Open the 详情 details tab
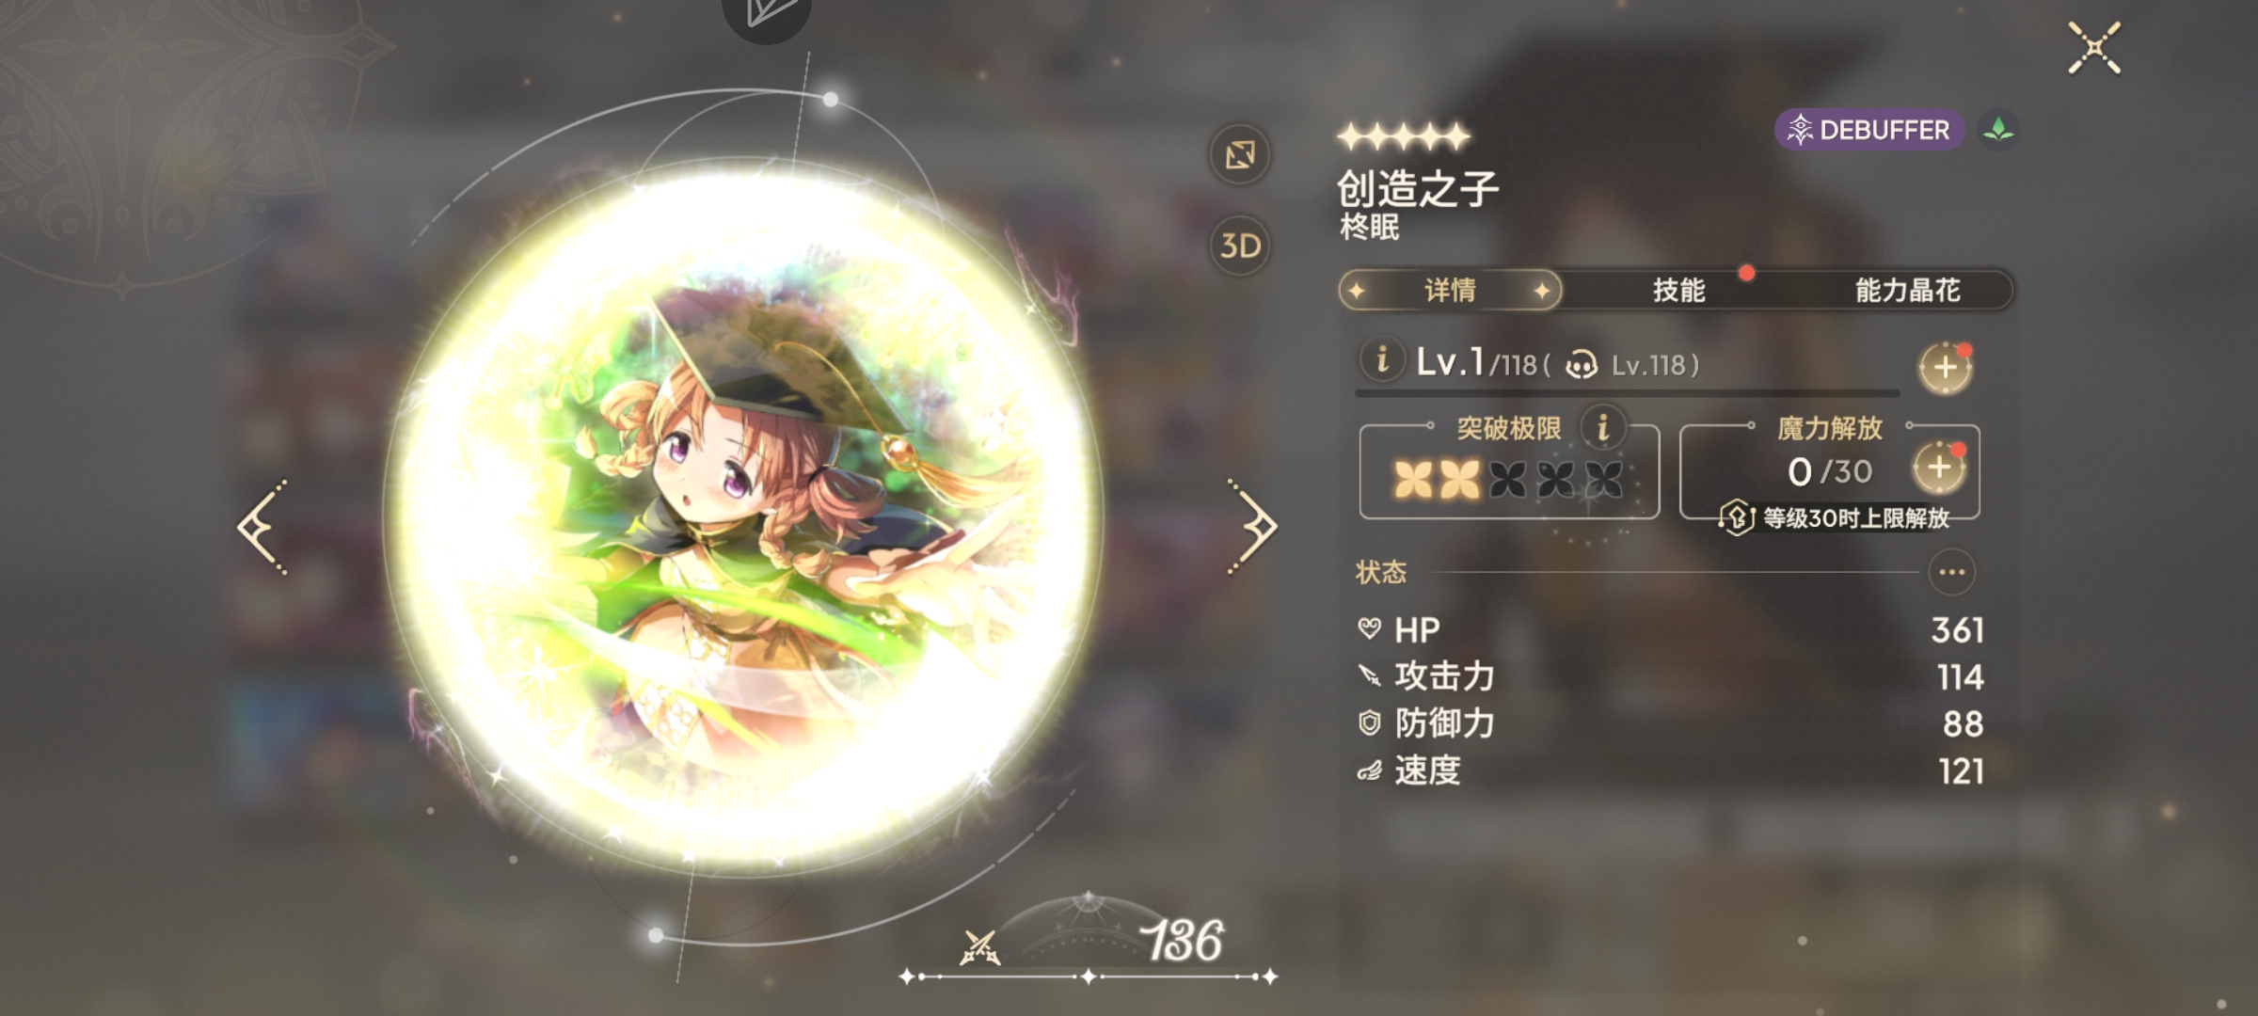This screenshot has width=2258, height=1016. 1450,290
